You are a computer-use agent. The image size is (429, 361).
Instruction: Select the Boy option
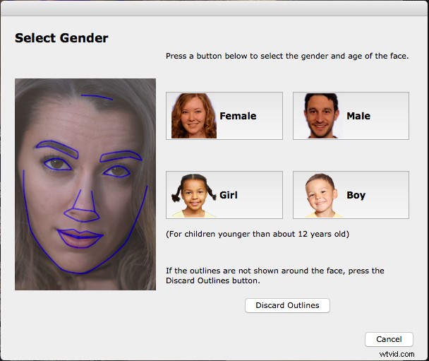click(x=351, y=195)
